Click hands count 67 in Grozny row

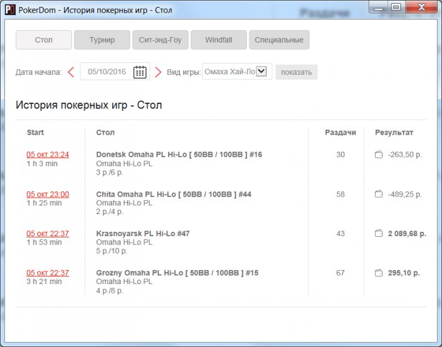coord(340,273)
